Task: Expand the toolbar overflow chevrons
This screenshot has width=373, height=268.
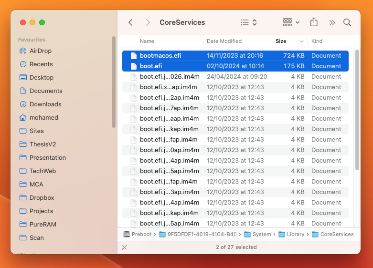Action: 332,22
